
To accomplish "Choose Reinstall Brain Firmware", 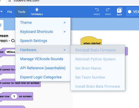I will [98, 50].
